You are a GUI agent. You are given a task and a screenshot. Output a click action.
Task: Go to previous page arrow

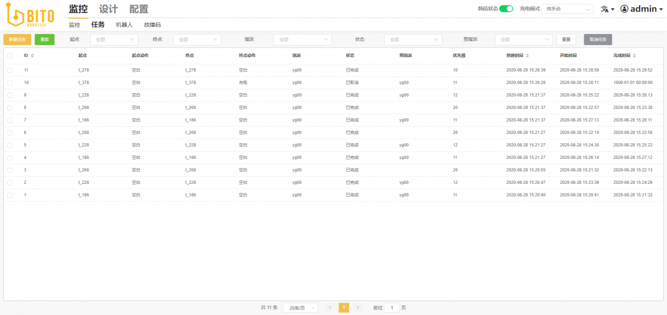coord(330,307)
